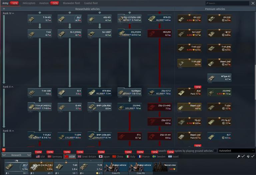Click the vehicle search field

(227, 3)
